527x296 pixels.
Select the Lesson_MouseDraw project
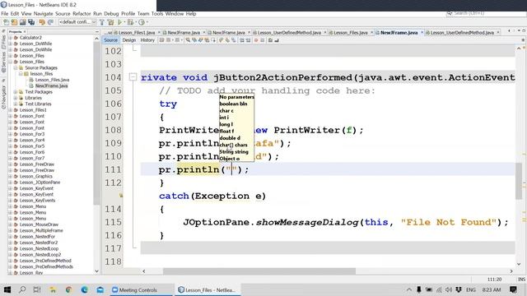pos(39,224)
